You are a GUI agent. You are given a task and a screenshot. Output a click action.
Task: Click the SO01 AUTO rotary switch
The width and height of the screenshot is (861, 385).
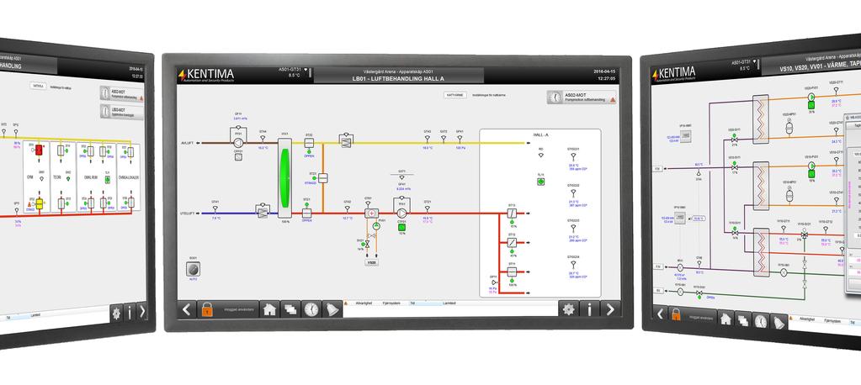pos(194,269)
